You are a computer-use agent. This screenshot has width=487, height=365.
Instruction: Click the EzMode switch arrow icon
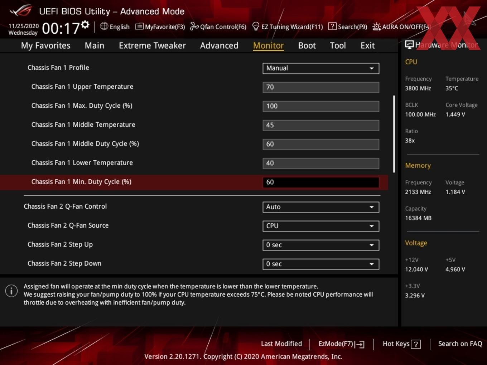(x=360, y=344)
